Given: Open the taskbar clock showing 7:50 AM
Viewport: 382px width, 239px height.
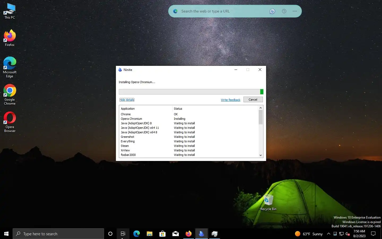Looking at the screenshot, I should pos(359,234).
